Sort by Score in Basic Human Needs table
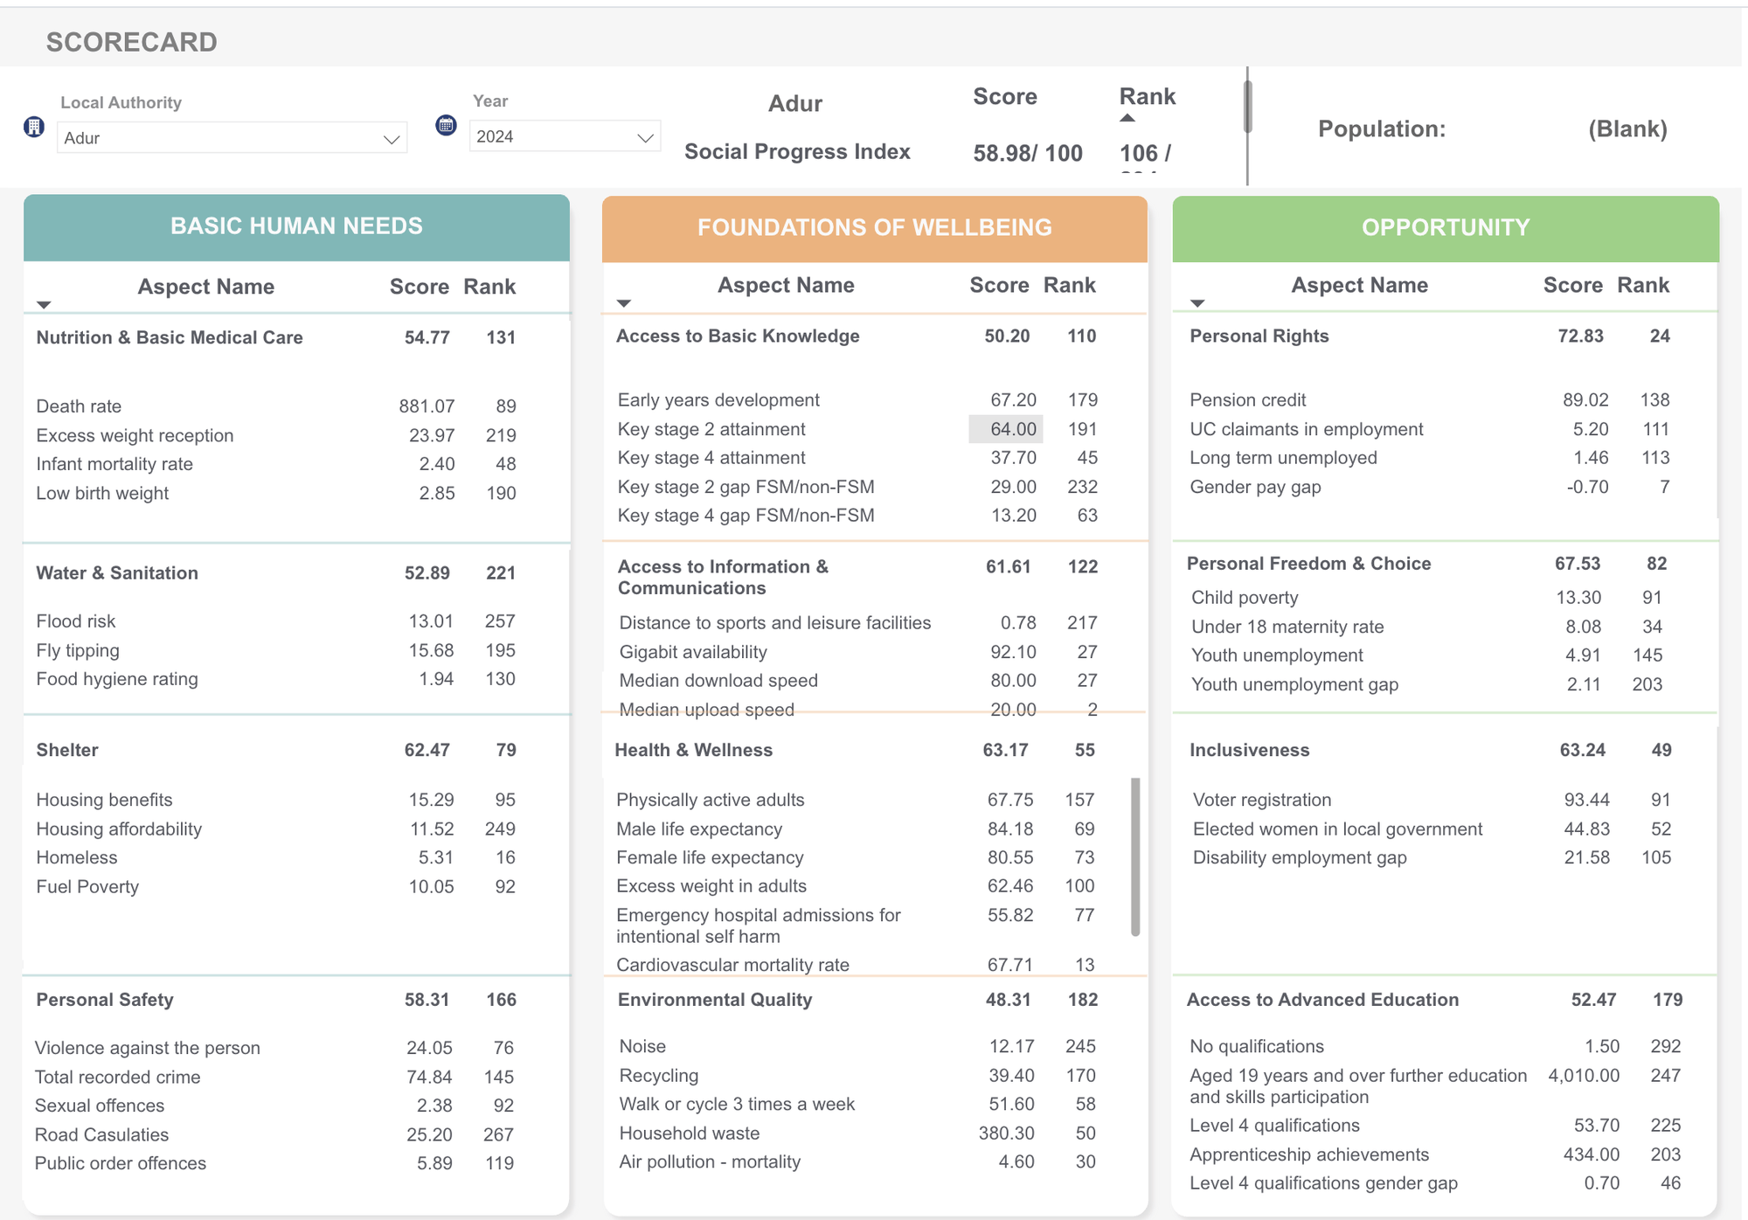The image size is (1748, 1220). coord(420,286)
